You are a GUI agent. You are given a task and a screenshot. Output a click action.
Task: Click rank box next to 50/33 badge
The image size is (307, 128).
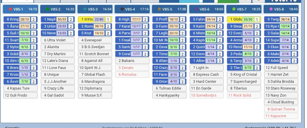[x=71, y=19]
